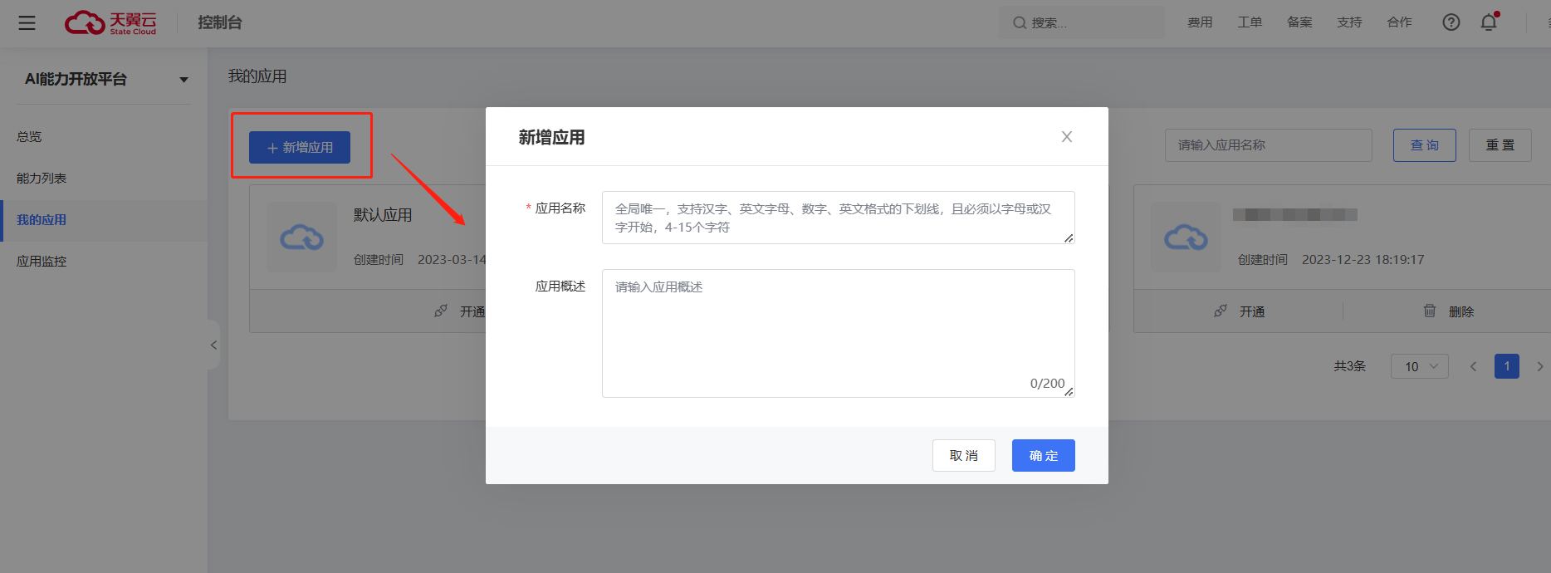Open the hamburger navigation menu

27,22
